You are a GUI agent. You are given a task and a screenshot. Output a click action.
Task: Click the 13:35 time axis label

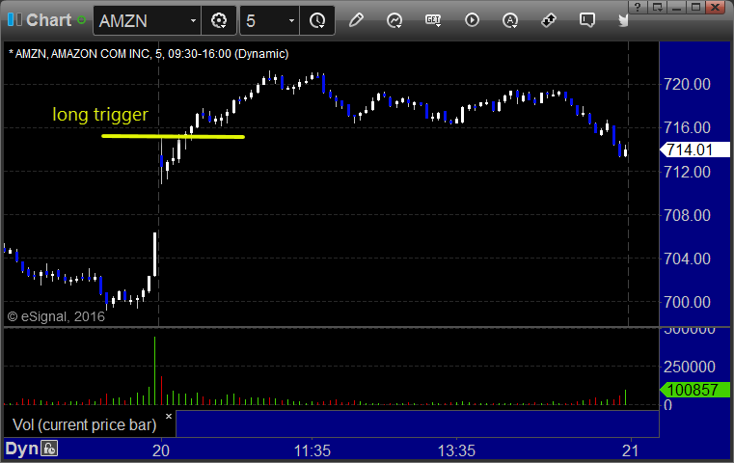click(456, 450)
